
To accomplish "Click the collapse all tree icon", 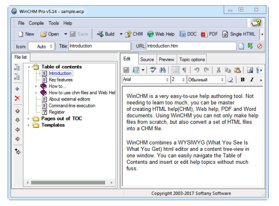I will (17, 77).
